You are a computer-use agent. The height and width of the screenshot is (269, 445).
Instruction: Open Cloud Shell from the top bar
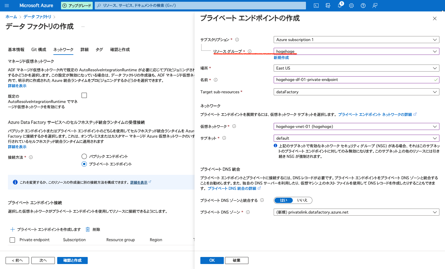point(316,6)
